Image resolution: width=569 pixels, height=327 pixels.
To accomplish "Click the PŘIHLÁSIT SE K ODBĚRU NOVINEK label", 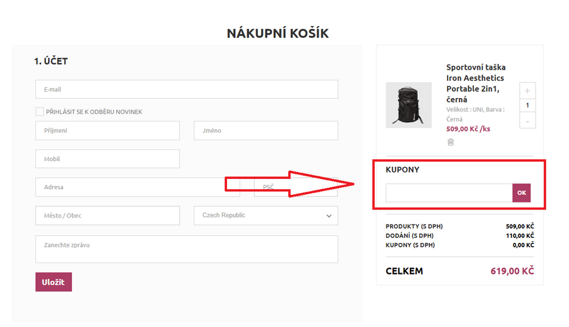I will point(94,112).
